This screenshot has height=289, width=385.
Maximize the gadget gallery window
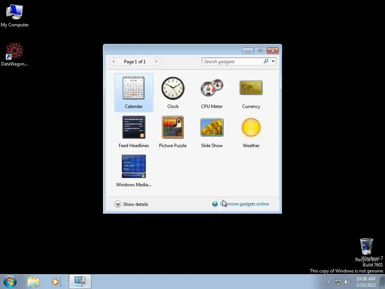pyautogui.click(x=260, y=51)
